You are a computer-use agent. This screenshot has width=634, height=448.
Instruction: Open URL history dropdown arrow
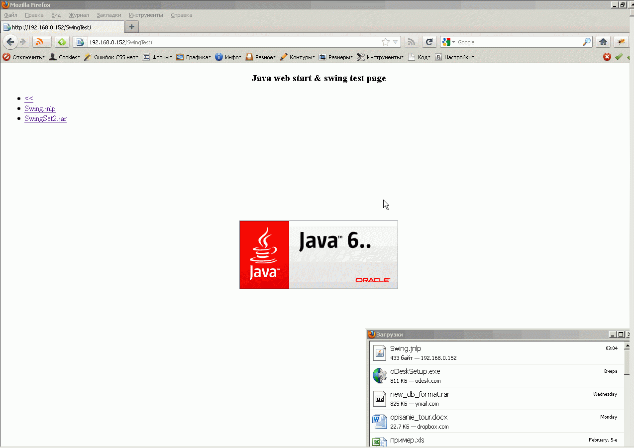pos(395,42)
